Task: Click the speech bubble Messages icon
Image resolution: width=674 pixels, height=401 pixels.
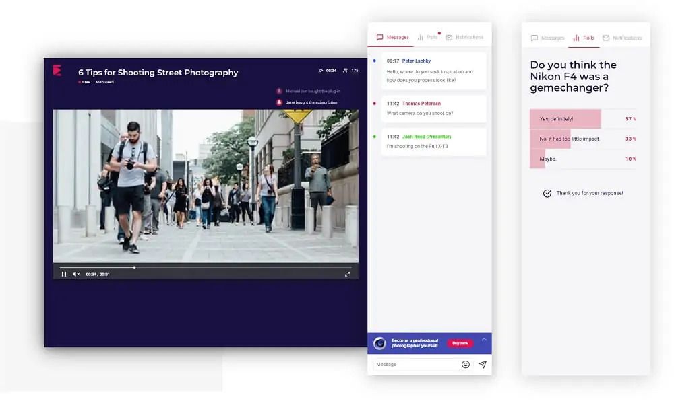Action: [x=380, y=37]
